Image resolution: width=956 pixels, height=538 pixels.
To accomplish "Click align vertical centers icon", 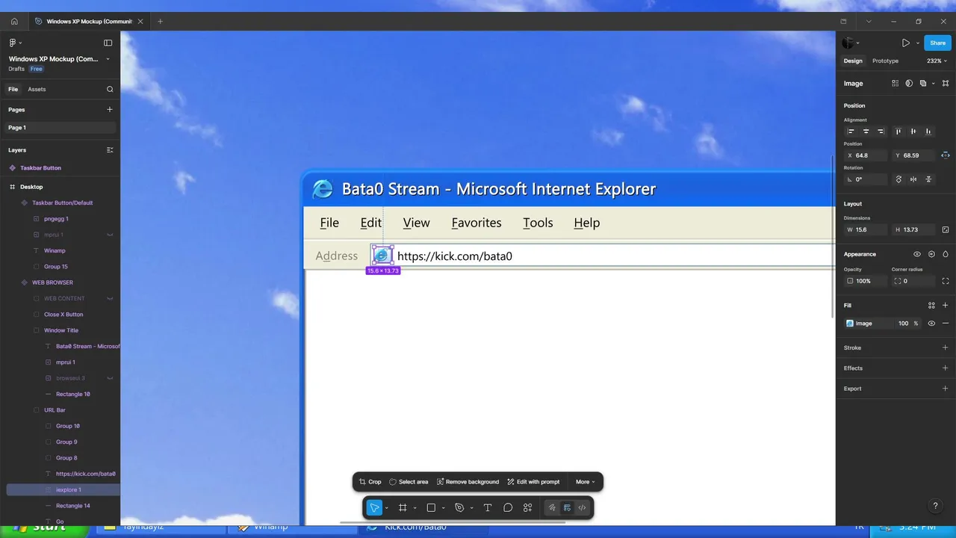I will (x=913, y=132).
